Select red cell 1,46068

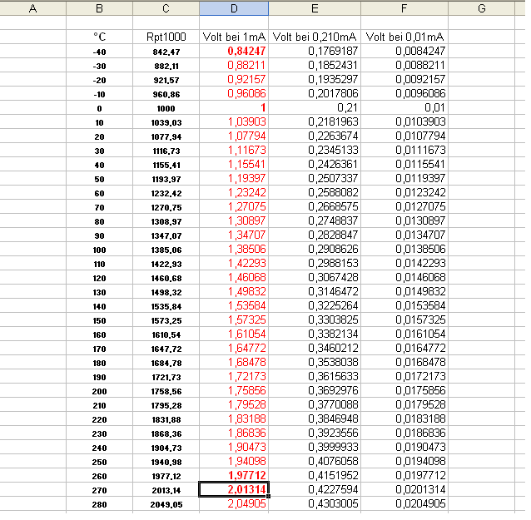[x=234, y=278]
